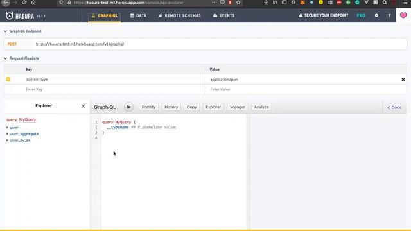This screenshot has width=411, height=231.
Task: Close the Explorer panel
Action: tap(83, 106)
